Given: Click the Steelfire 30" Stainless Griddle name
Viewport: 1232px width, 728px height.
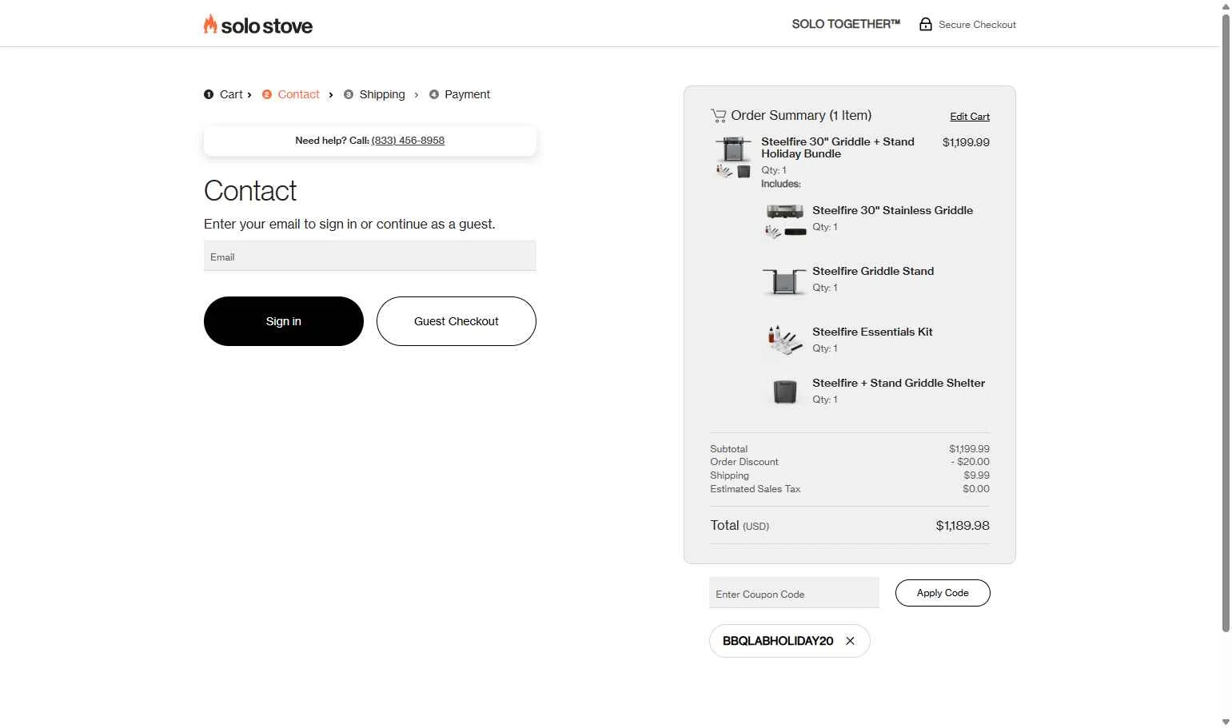Looking at the screenshot, I should click(x=892, y=210).
